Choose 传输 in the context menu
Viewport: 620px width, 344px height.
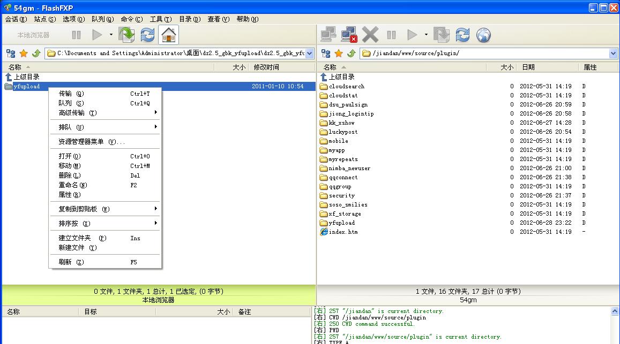(x=105, y=94)
